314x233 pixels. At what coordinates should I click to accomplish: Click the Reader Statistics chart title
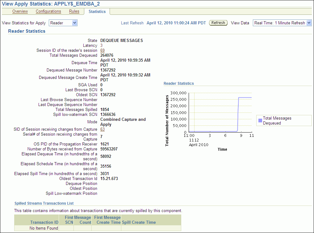pos(179,84)
